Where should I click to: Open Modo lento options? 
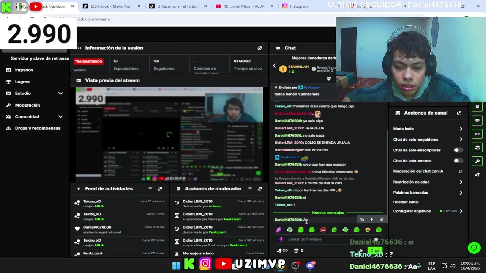point(428,129)
